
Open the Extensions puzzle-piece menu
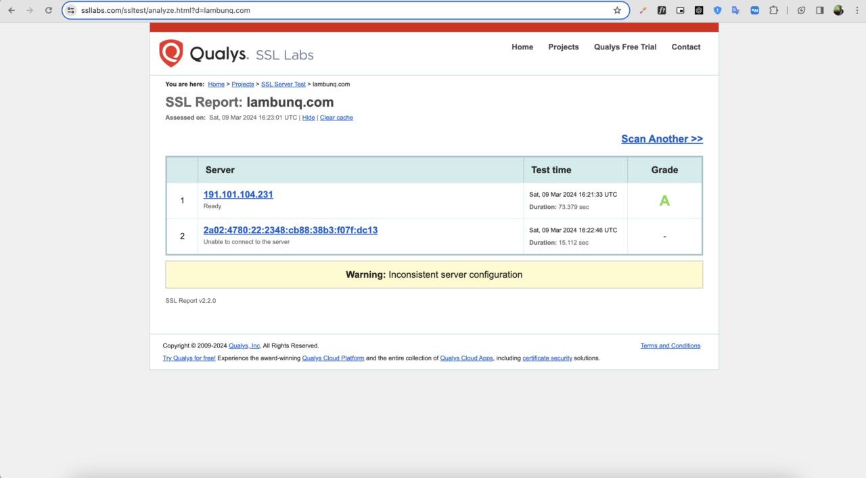[773, 10]
